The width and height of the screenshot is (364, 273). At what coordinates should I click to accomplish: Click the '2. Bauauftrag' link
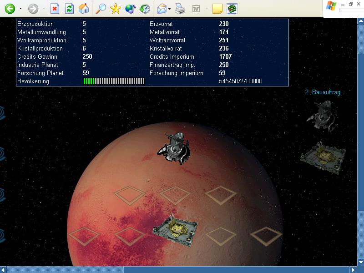pyautogui.click(x=322, y=92)
